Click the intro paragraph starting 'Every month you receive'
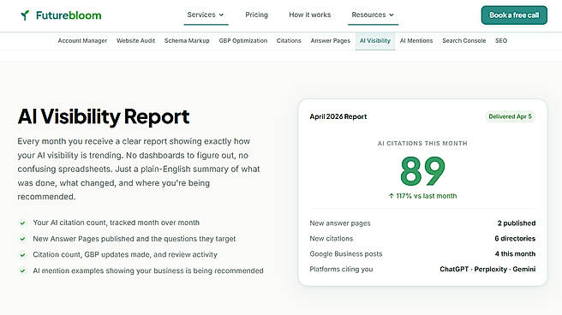The width and height of the screenshot is (562, 315). (x=139, y=169)
